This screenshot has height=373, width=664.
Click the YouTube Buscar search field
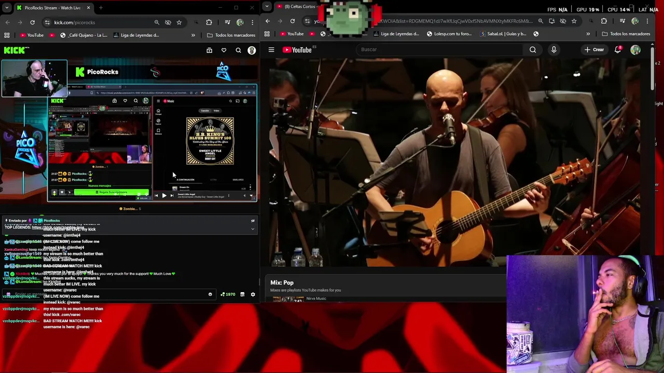point(440,50)
